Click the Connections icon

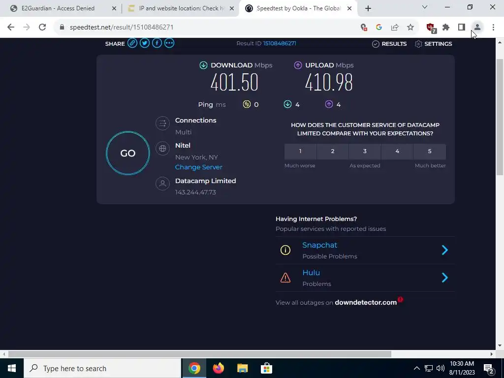(x=162, y=123)
